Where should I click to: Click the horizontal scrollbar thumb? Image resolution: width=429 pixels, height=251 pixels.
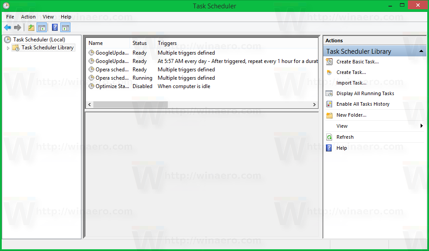pyautogui.click(x=130, y=104)
